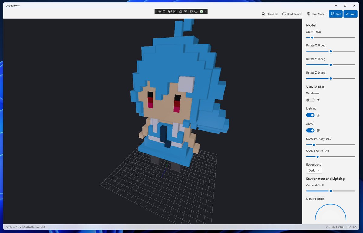Turn off the Lighting switch

tap(310, 115)
